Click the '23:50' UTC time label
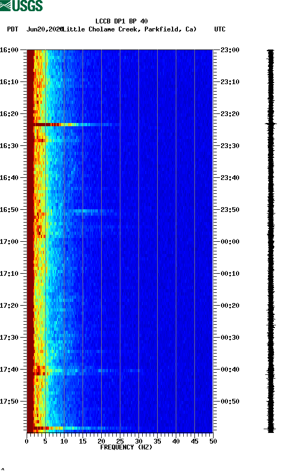The image size is (294, 475). [230, 210]
